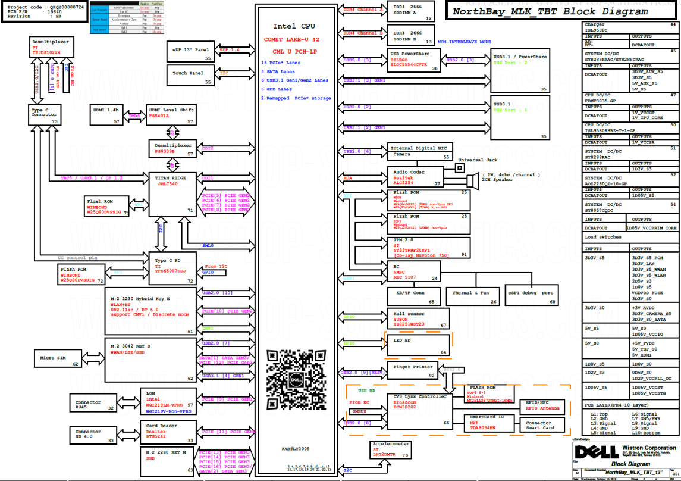
Task: Select the NorthBay_MLK_TBT Block Diagram title
Action: (550, 11)
